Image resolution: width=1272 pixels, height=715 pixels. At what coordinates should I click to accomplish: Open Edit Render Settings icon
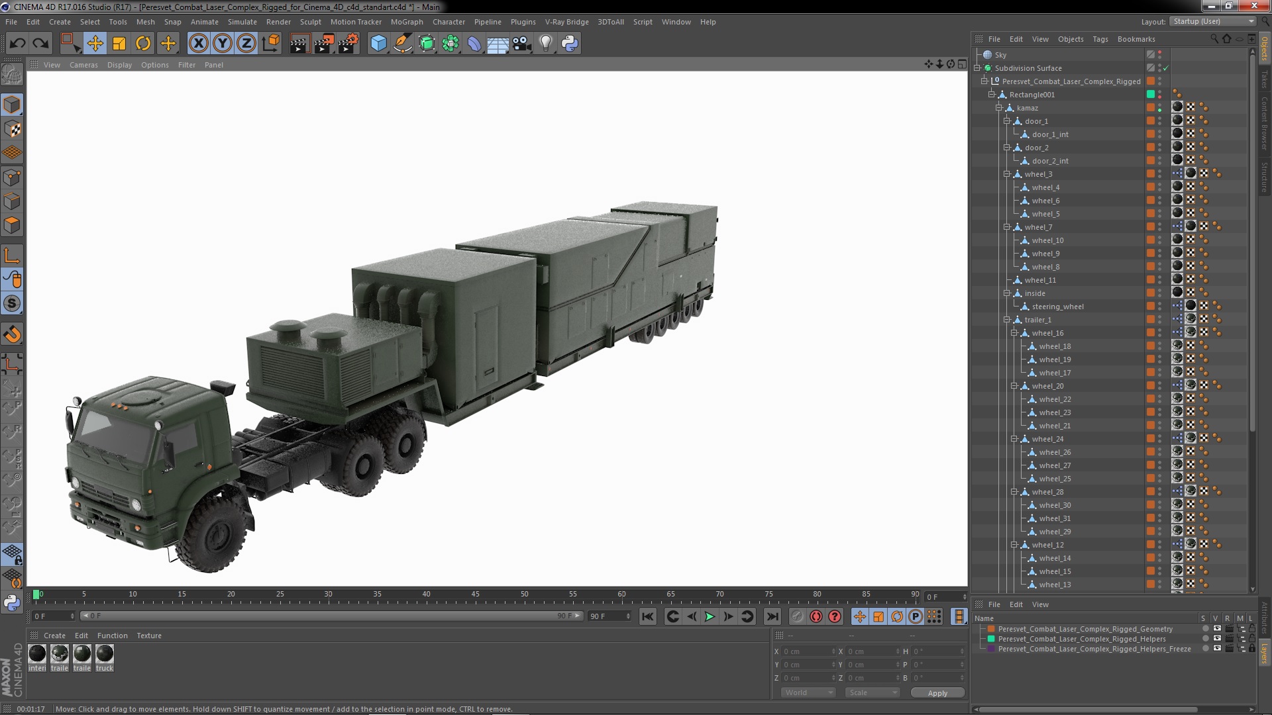pos(348,44)
